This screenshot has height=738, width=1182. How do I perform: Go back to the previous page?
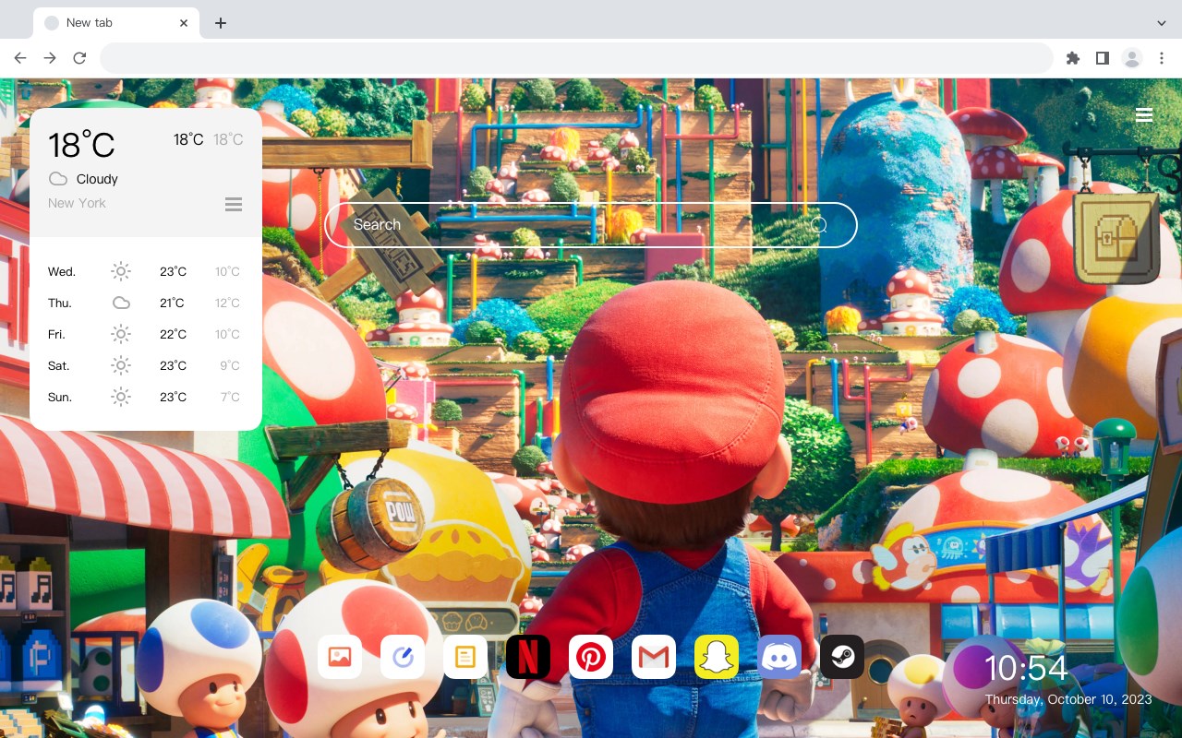[20, 58]
